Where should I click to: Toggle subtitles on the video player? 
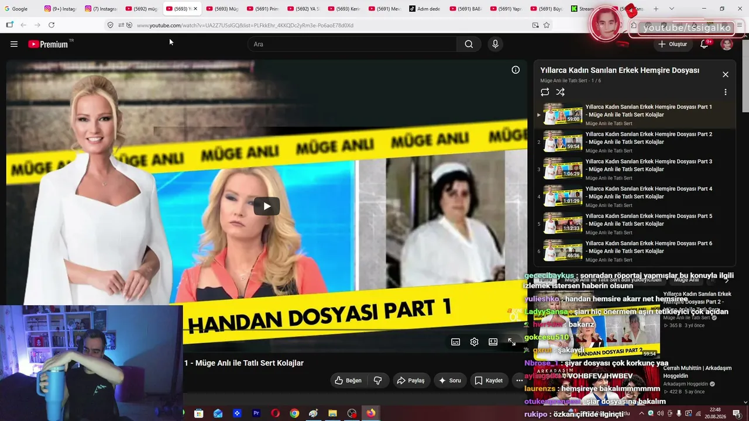455,342
